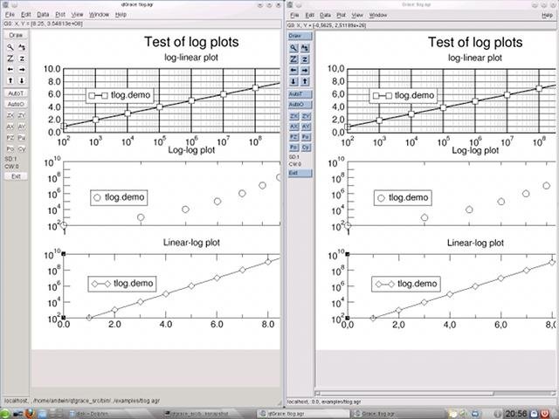Click Pu button in qtGrace toolbar
Viewport: 559px width, 419px height.
(x=22, y=138)
